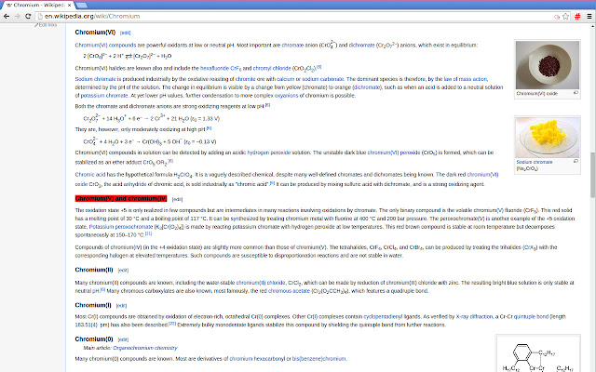
Task: Enlarge the Chromium(VI) oxide image via its icon
Action: coord(576,93)
